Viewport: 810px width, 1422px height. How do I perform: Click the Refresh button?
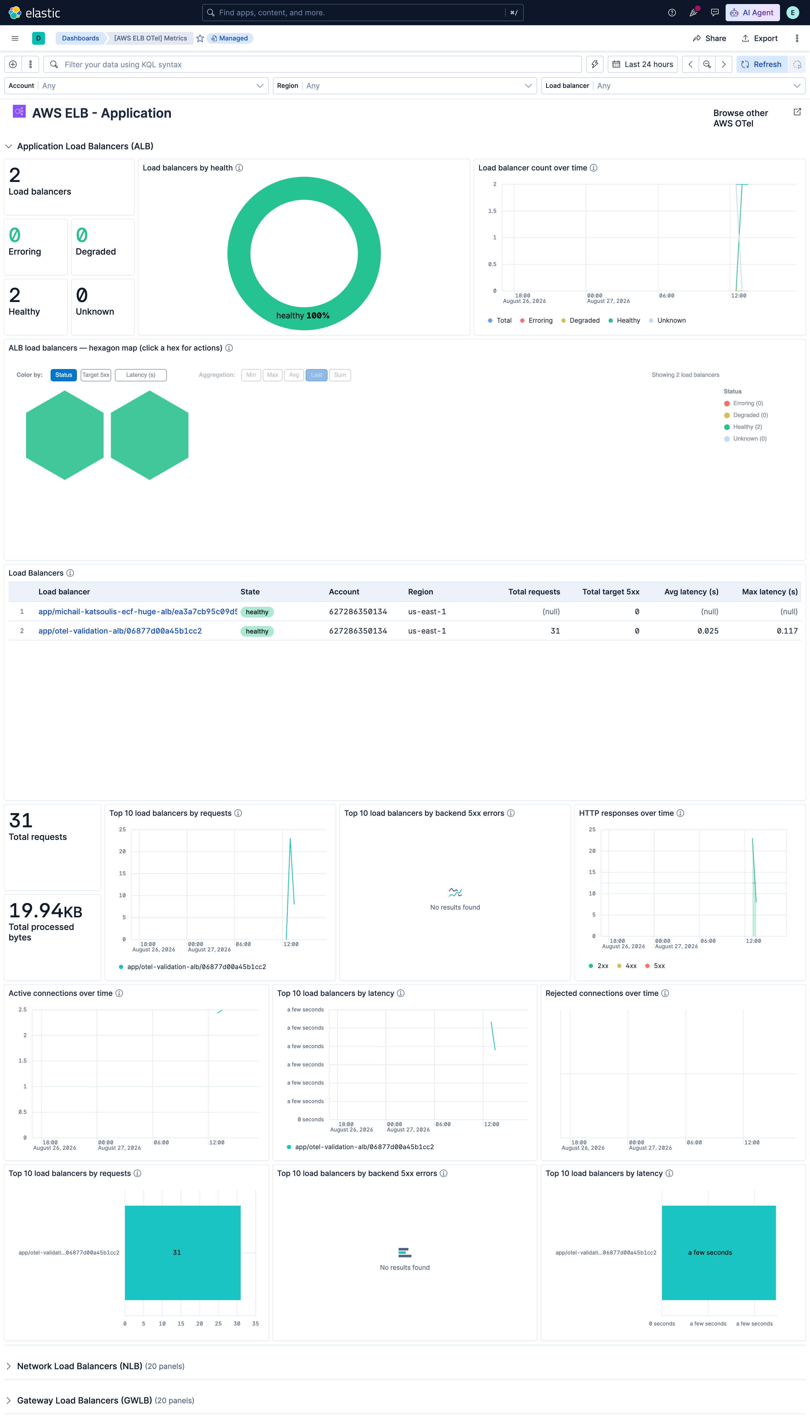(x=762, y=65)
